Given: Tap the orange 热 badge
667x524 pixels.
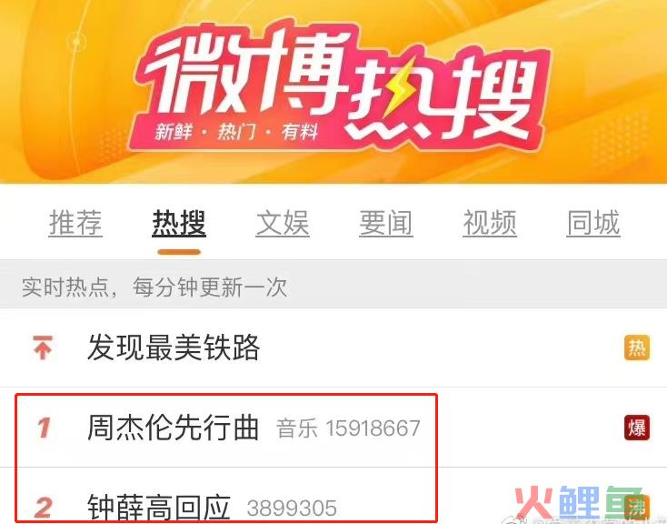Looking at the screenshot, I should coord(637,348).
